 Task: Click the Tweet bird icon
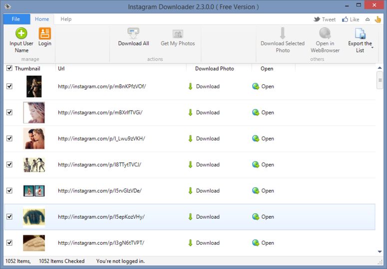pos(317,19)
